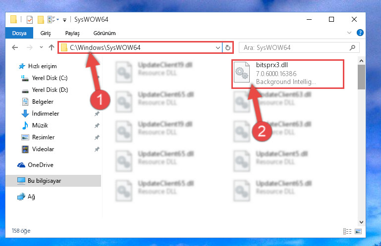Open the Görünüm ribbon tab
The image size is (381, 246).
(x=105, y=33)
